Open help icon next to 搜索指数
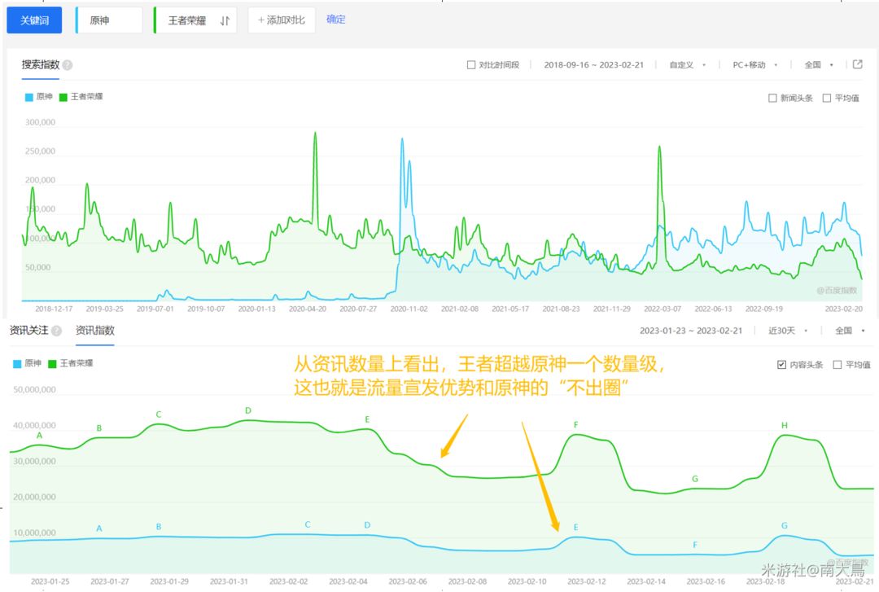Screen dimensions: 879x592 pyautogui.click(x=68, y=65)
